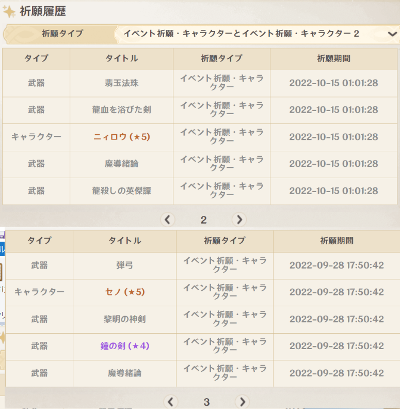Click the page number 2 indicator

coord(203,220)
